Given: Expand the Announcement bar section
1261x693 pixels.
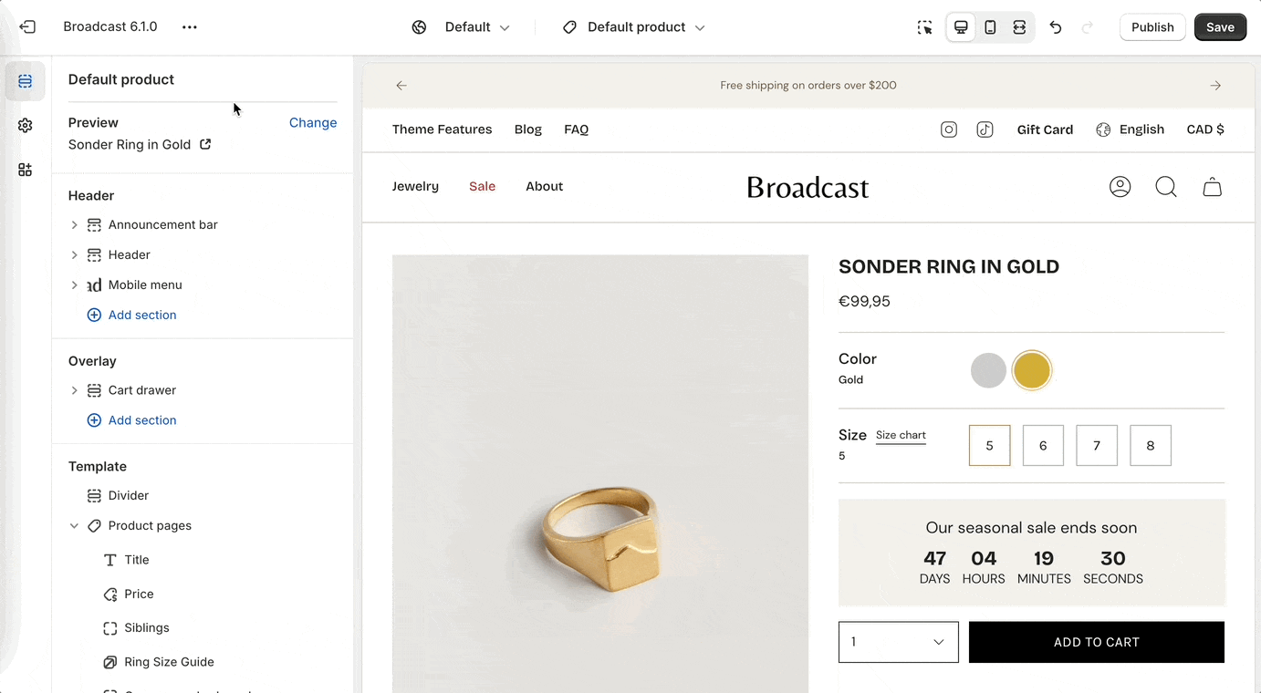Looking at the screenshot, I should point(75,225).
